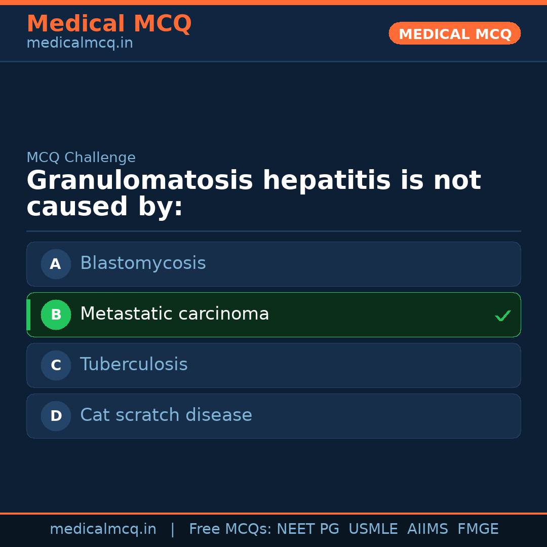Viewport: 547px width, 547px height.
Task: Pick the Blastomycosis answer text
Action: pos(143,263)
